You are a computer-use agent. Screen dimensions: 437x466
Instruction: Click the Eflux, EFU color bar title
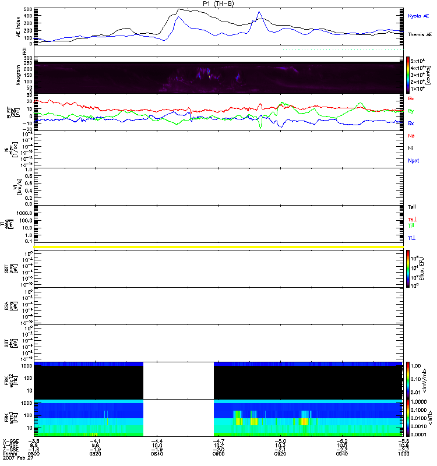[421, 269]
